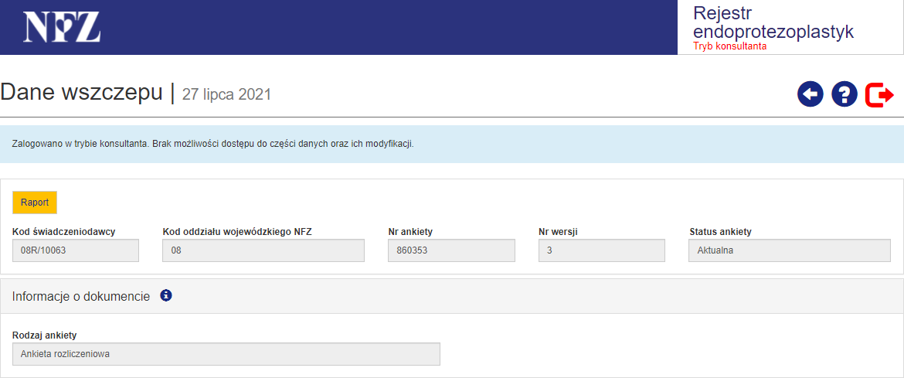Viewport: 904px width, 378px height.
Task: Select the Kod oddziału wojewódzkiego NFZ field
Action: coord(263,250)
